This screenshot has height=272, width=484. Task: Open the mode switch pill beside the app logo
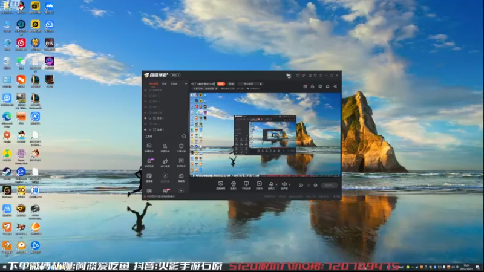tap(175, 75)
